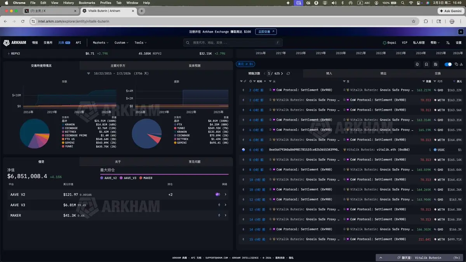This screenshot has width=466, height=262.
Task: Click the token search input field
Action: (x=233, y=43)
